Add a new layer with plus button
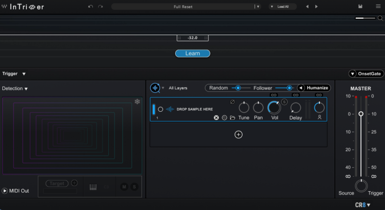 pyautogui.click(x=238, y=135)
